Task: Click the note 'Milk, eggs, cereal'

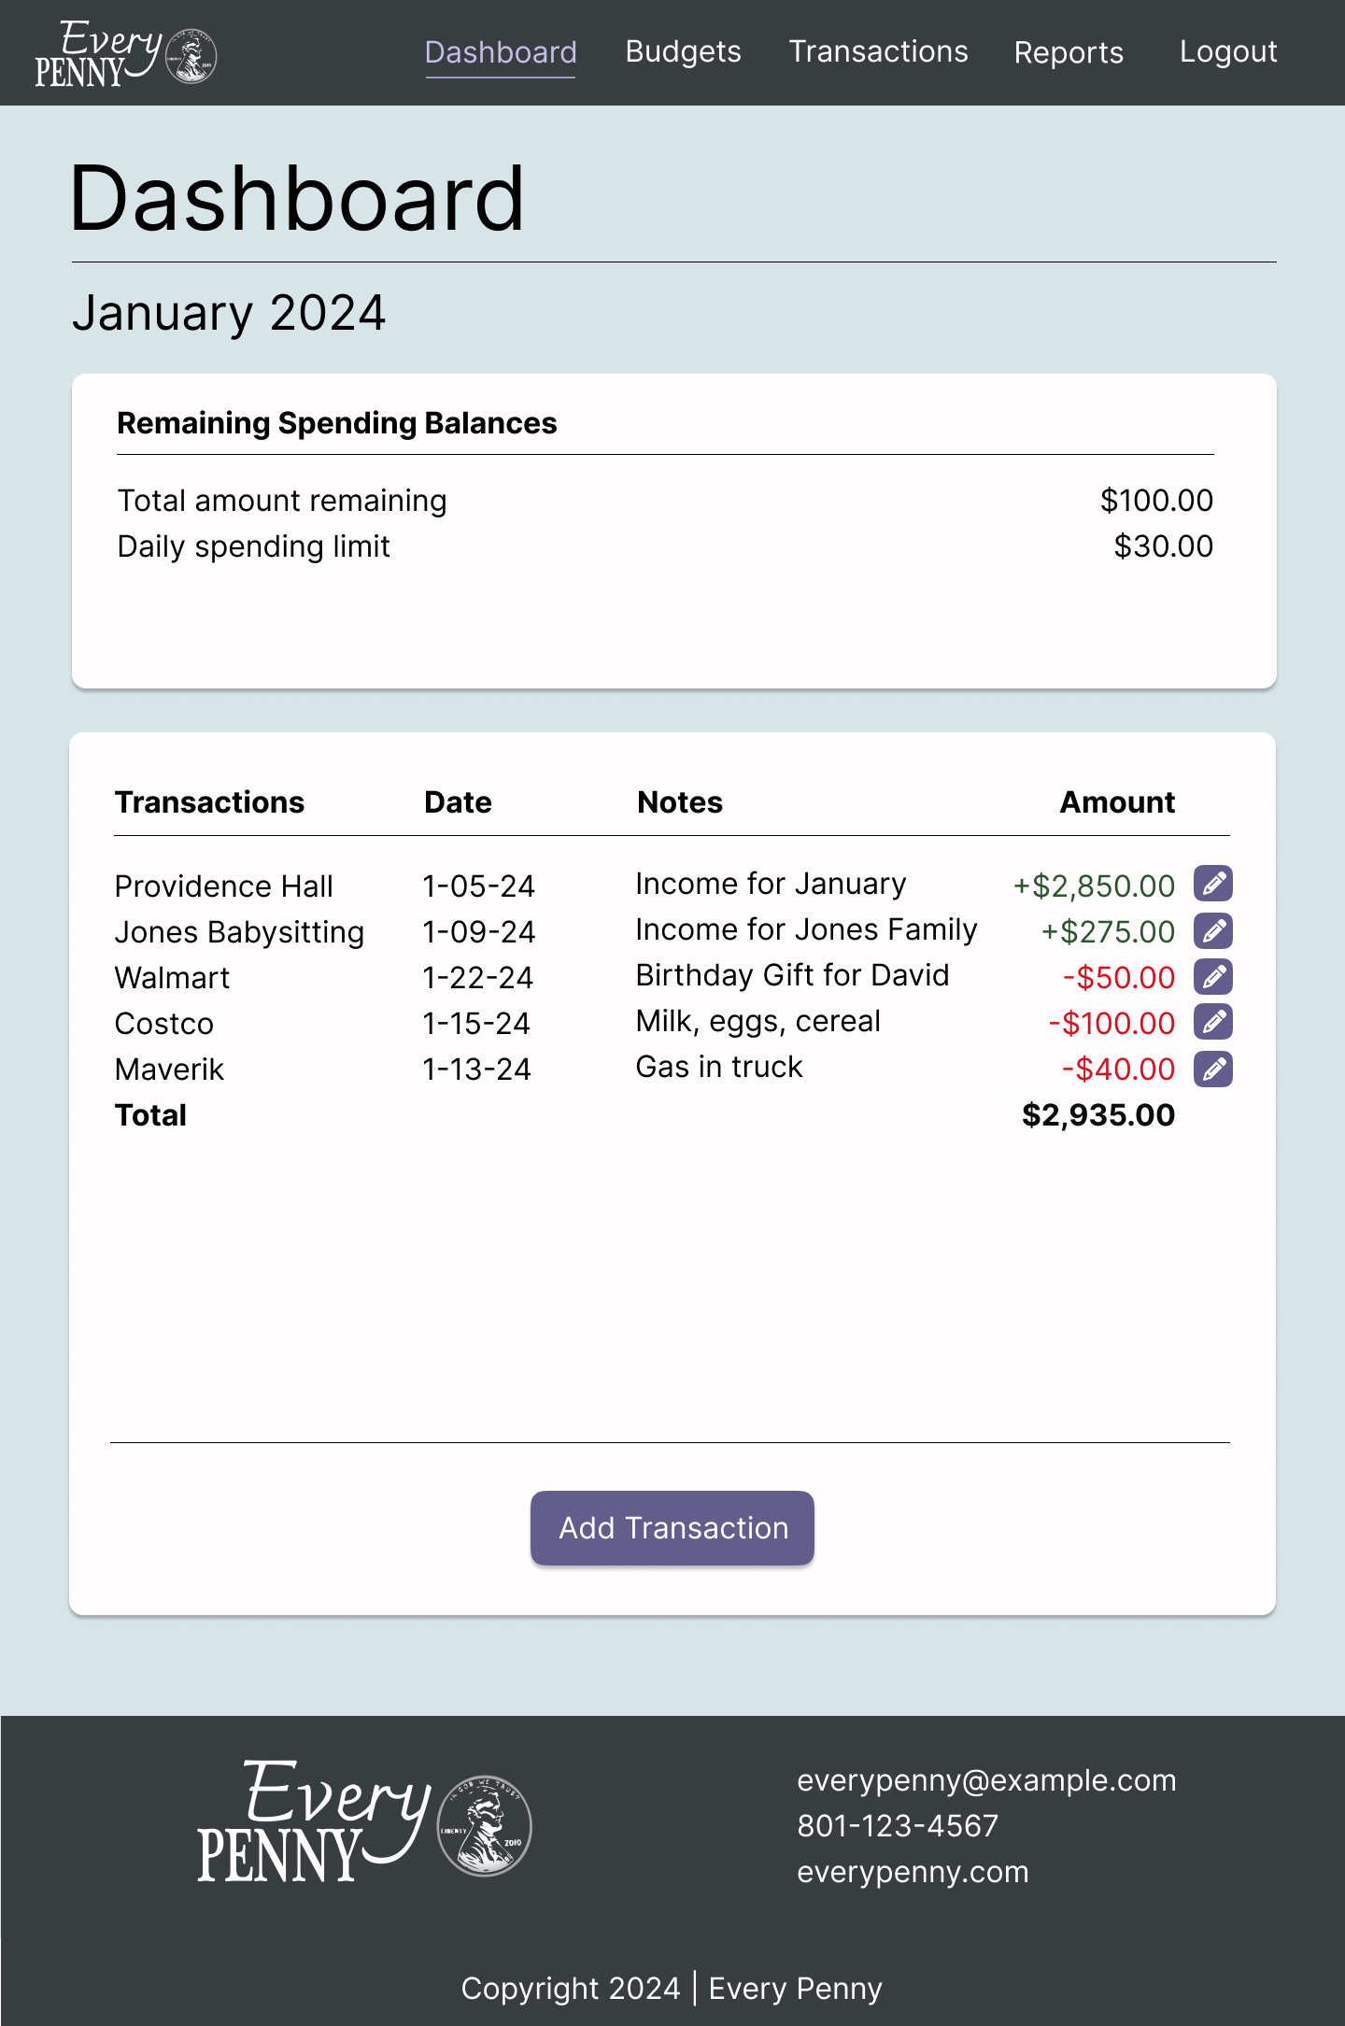Action: pos(757,1021)
